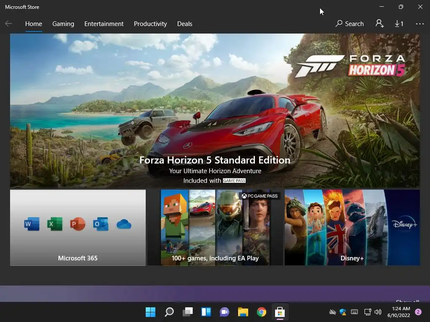This screenshot has height=322, width=430.
Task: Open Search in the Store
Action: coord(350,24)
